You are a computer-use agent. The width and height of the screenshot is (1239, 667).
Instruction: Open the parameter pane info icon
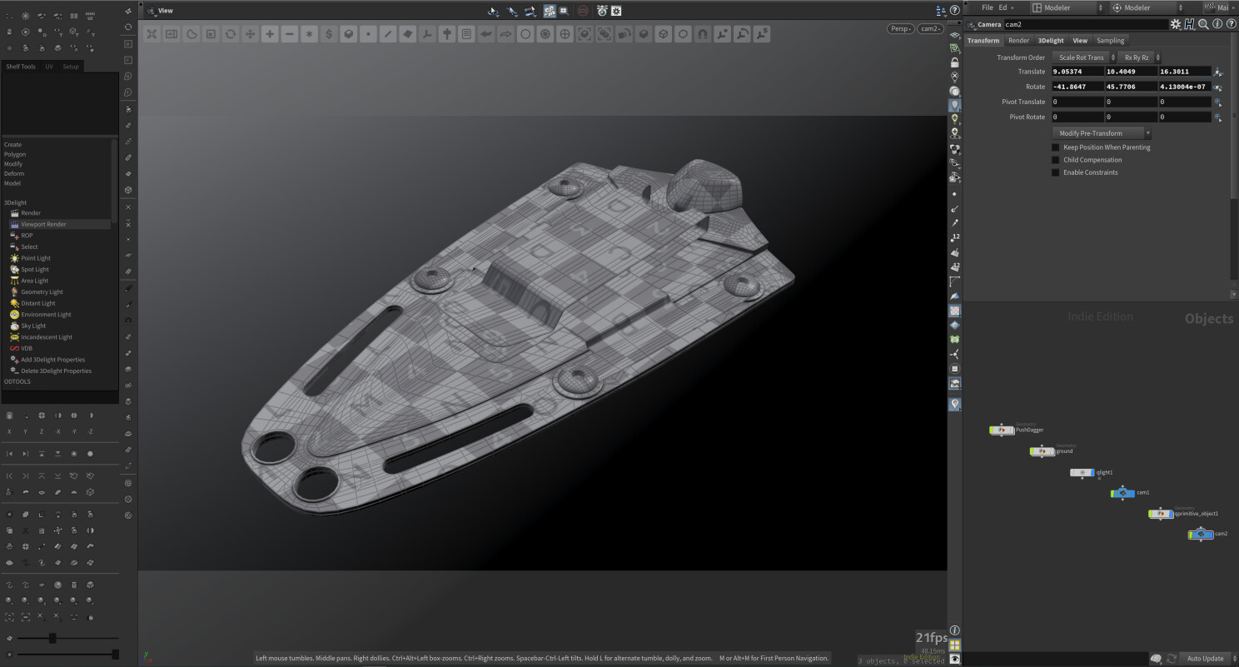pyautogui.click(x=1217, y=24)
